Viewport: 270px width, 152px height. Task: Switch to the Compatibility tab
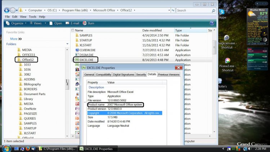point(103,75)
